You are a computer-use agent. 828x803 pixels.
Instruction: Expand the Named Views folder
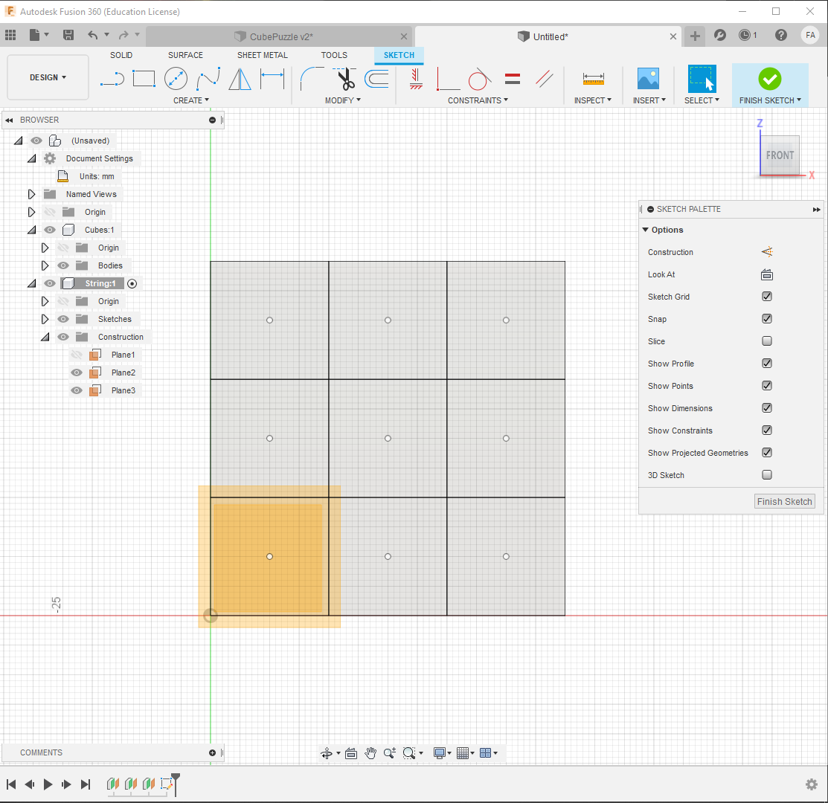31,194
